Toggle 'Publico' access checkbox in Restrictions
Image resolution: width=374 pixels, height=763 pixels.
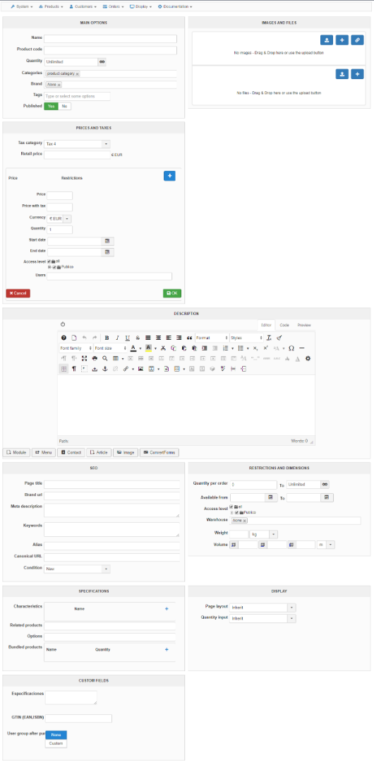pyautogui.click(x=237, y=512)
